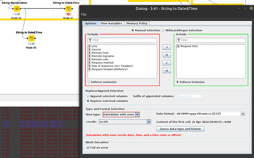
Task: Choose Enforce inclusion option
Action: 177,82
